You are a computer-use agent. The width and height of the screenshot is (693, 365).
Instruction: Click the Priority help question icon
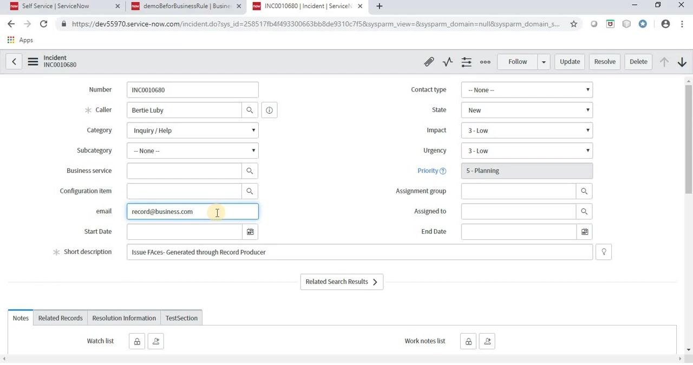click(443, 171)
